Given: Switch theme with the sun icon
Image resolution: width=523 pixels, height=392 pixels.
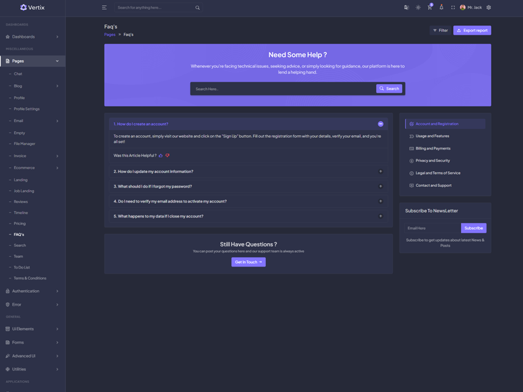Looking at the screenshot, I should [x=418, y=8].
